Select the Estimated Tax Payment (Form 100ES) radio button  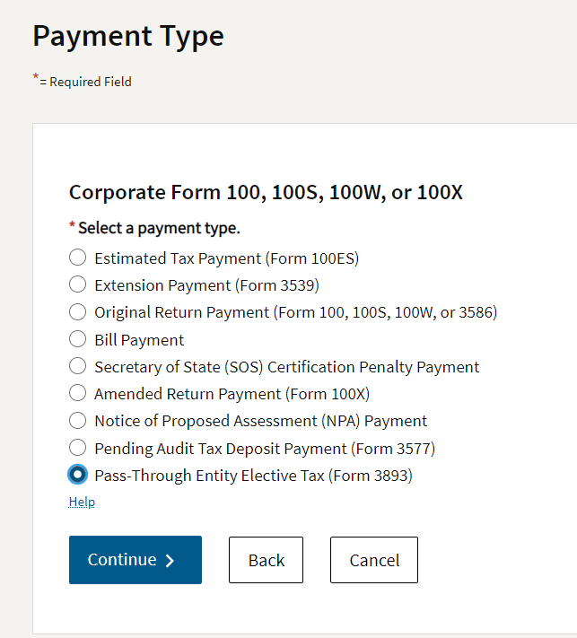[x=78, y=258]
